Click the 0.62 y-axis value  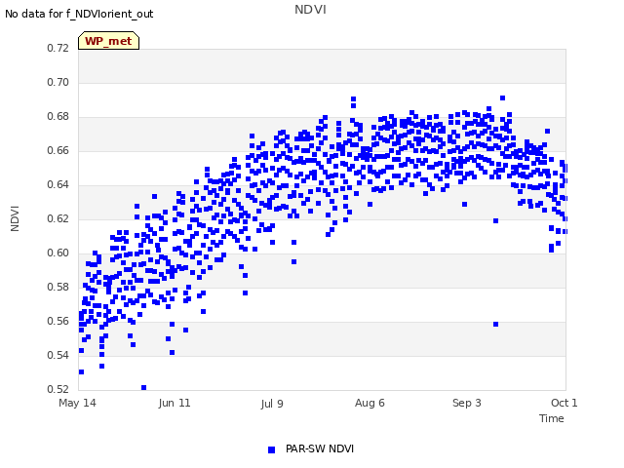point(58,218)
